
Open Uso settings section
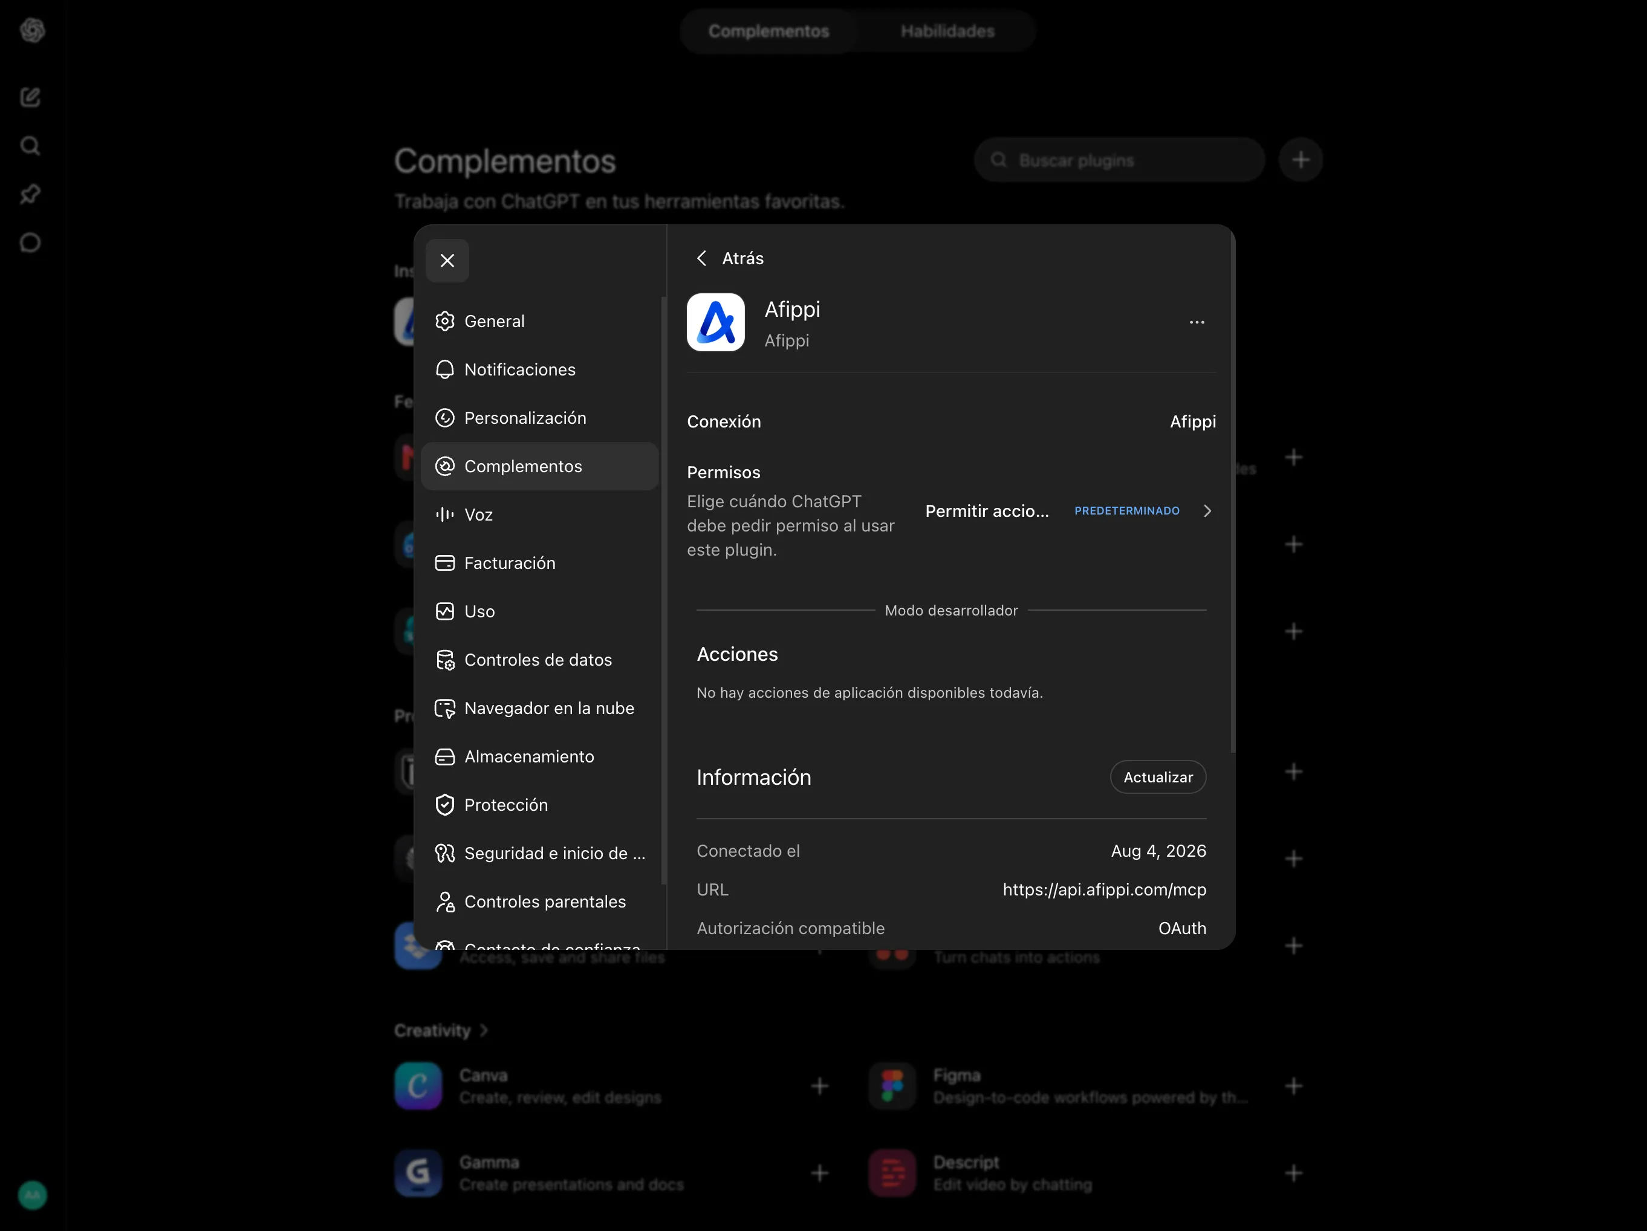click(539, 611)
